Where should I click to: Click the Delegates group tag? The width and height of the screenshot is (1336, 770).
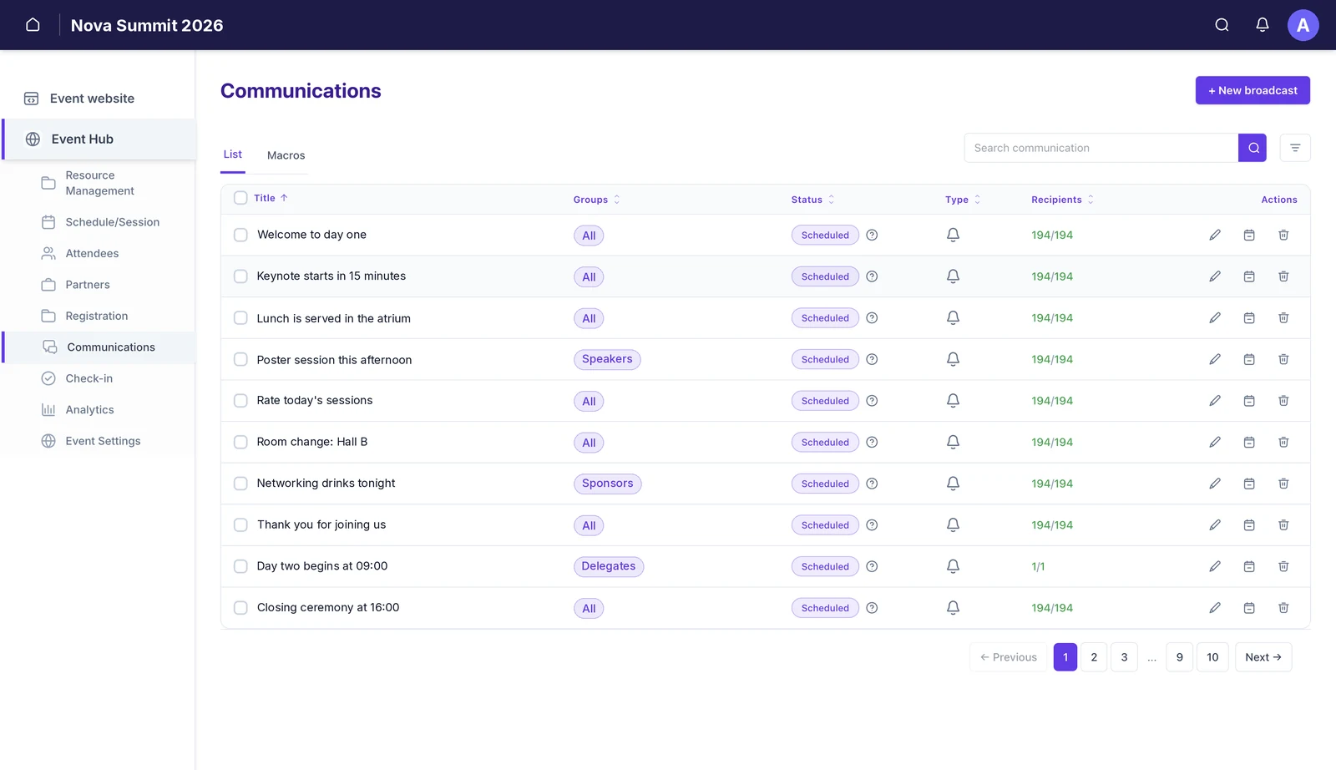[x=609, y=566]
